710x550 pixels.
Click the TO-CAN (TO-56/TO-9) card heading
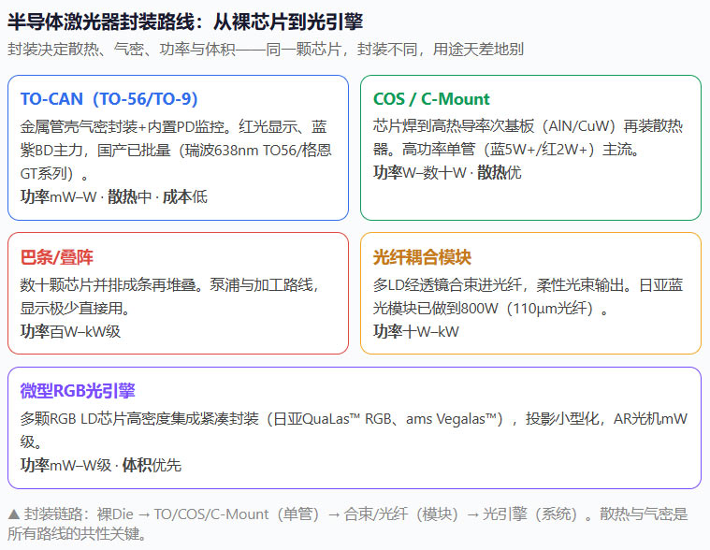(x=109, y=99)
